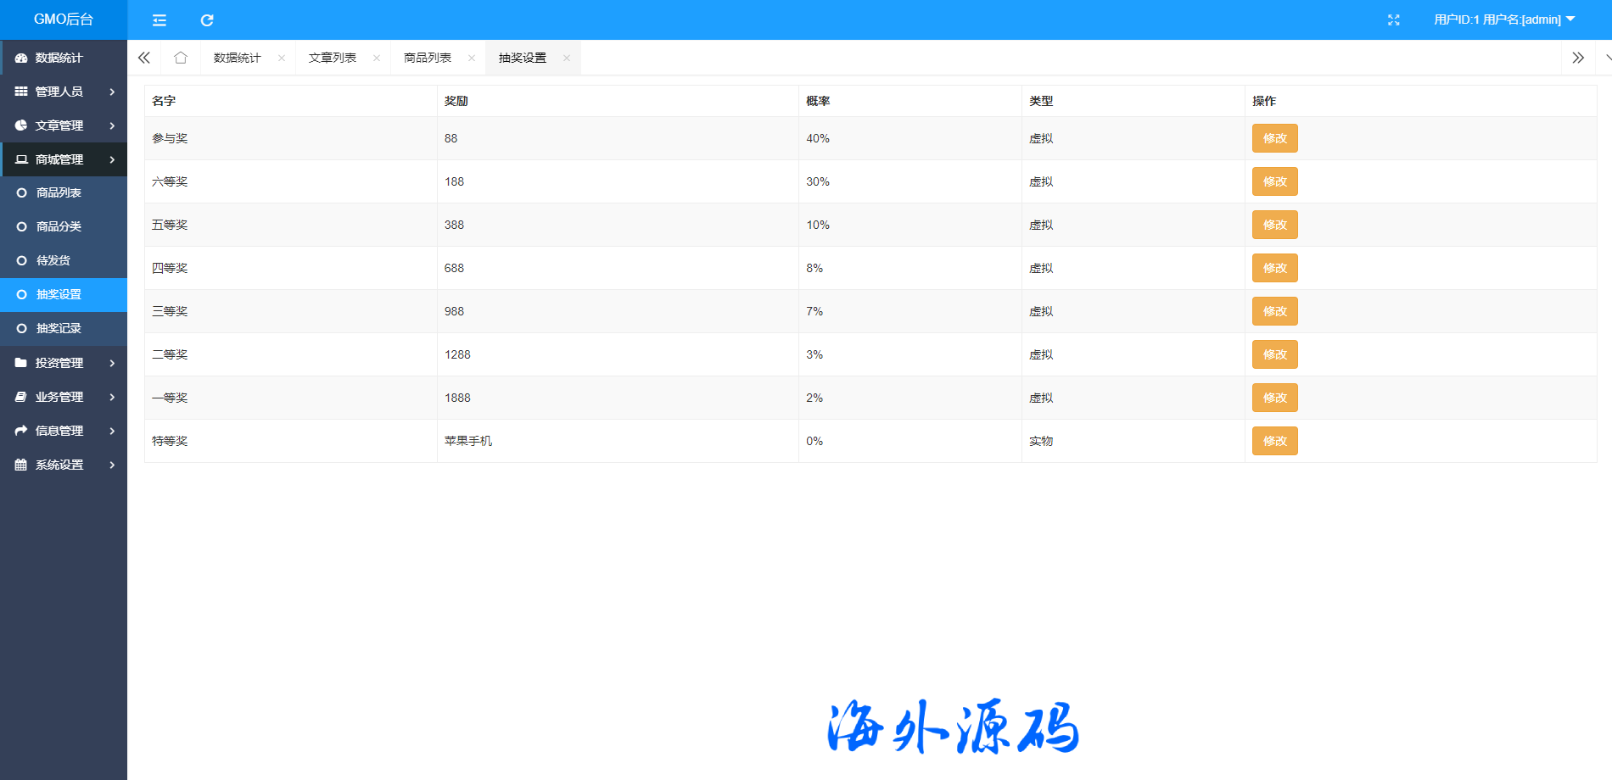This screenshot has width=1612, height=780.
Task: Expand the 管理人员 sidebar menu
Action: (64, 92)
